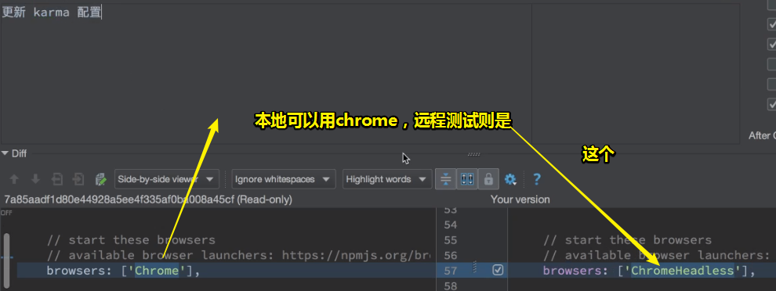Click the ChromeHeadless browsers line in right pane
Viewport: 776px width, 291px height.
click(x=649, y=271)
